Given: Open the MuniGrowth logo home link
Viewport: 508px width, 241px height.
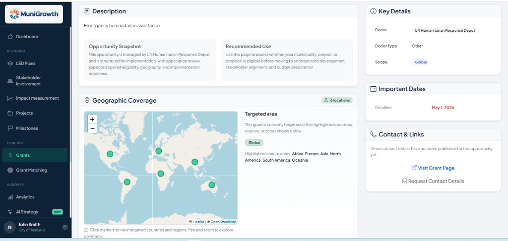Looking at the screenshot, I should (x=34, y=14).
